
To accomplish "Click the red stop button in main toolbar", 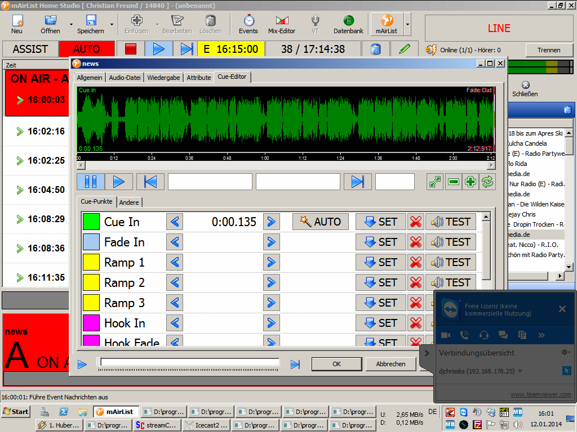I will (131, 49).
